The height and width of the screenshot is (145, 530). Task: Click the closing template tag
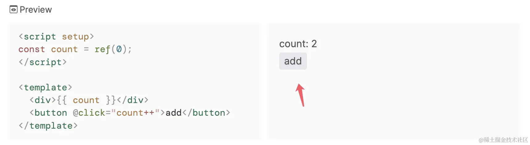48,126
